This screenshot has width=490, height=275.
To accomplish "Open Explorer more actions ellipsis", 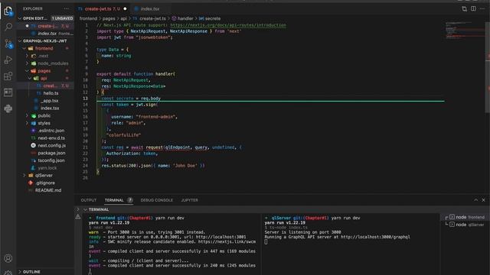I will click(66, 8).
